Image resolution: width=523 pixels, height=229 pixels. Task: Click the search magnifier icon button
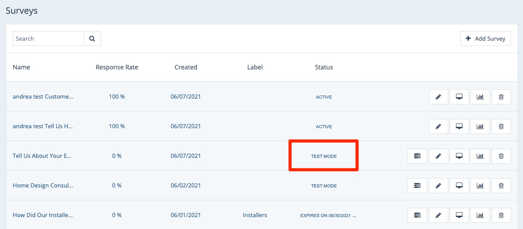(x=92, y=38)
